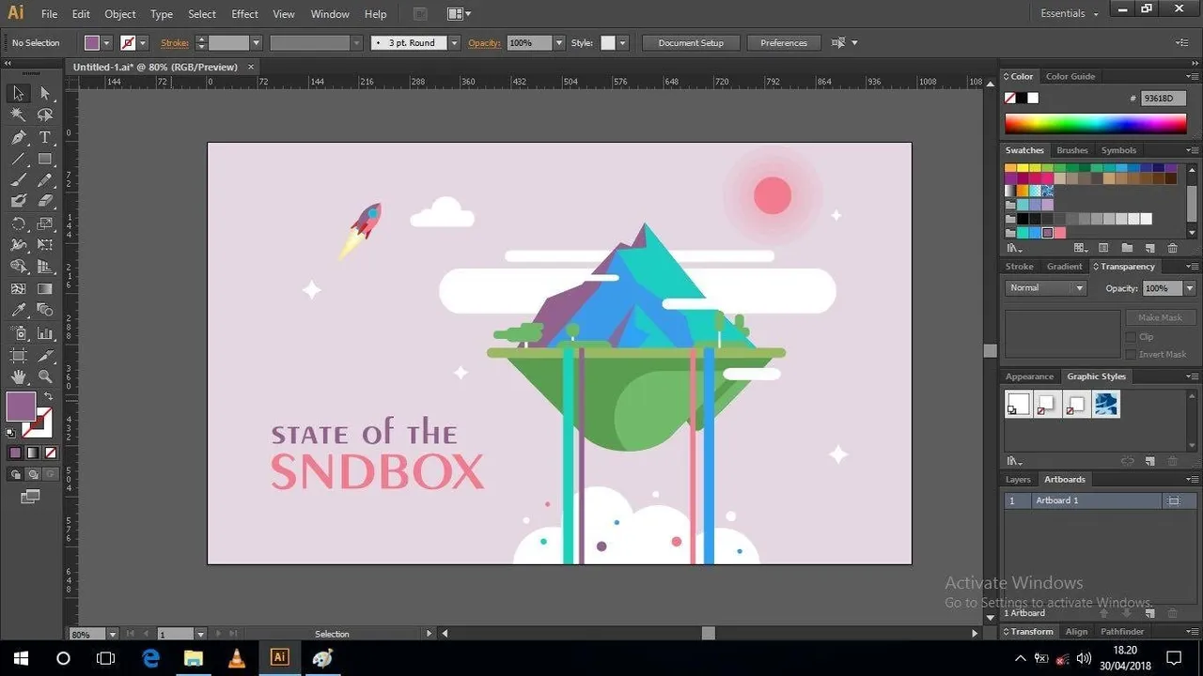Select the Direct Selection tool
The width and height of the screenshot is (1203, 676).
[44, 93]
